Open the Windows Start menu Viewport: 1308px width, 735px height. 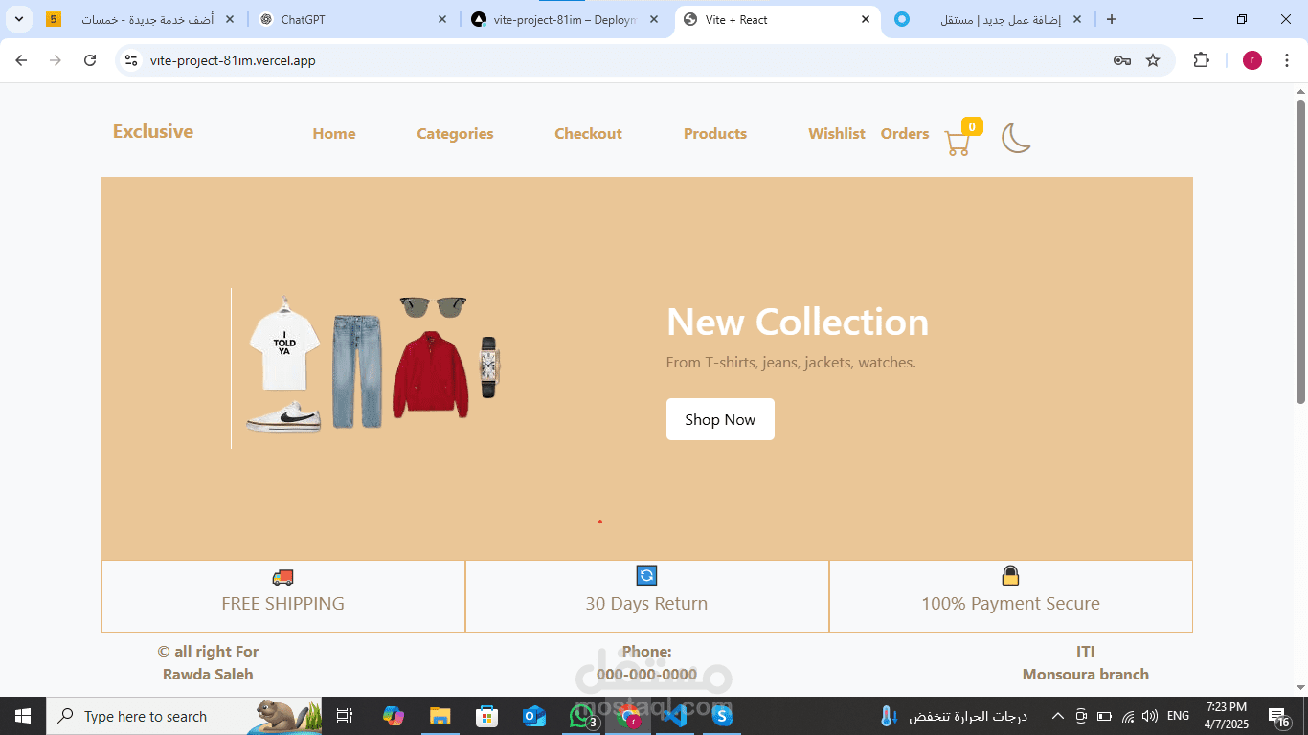[x=23, y=716]
